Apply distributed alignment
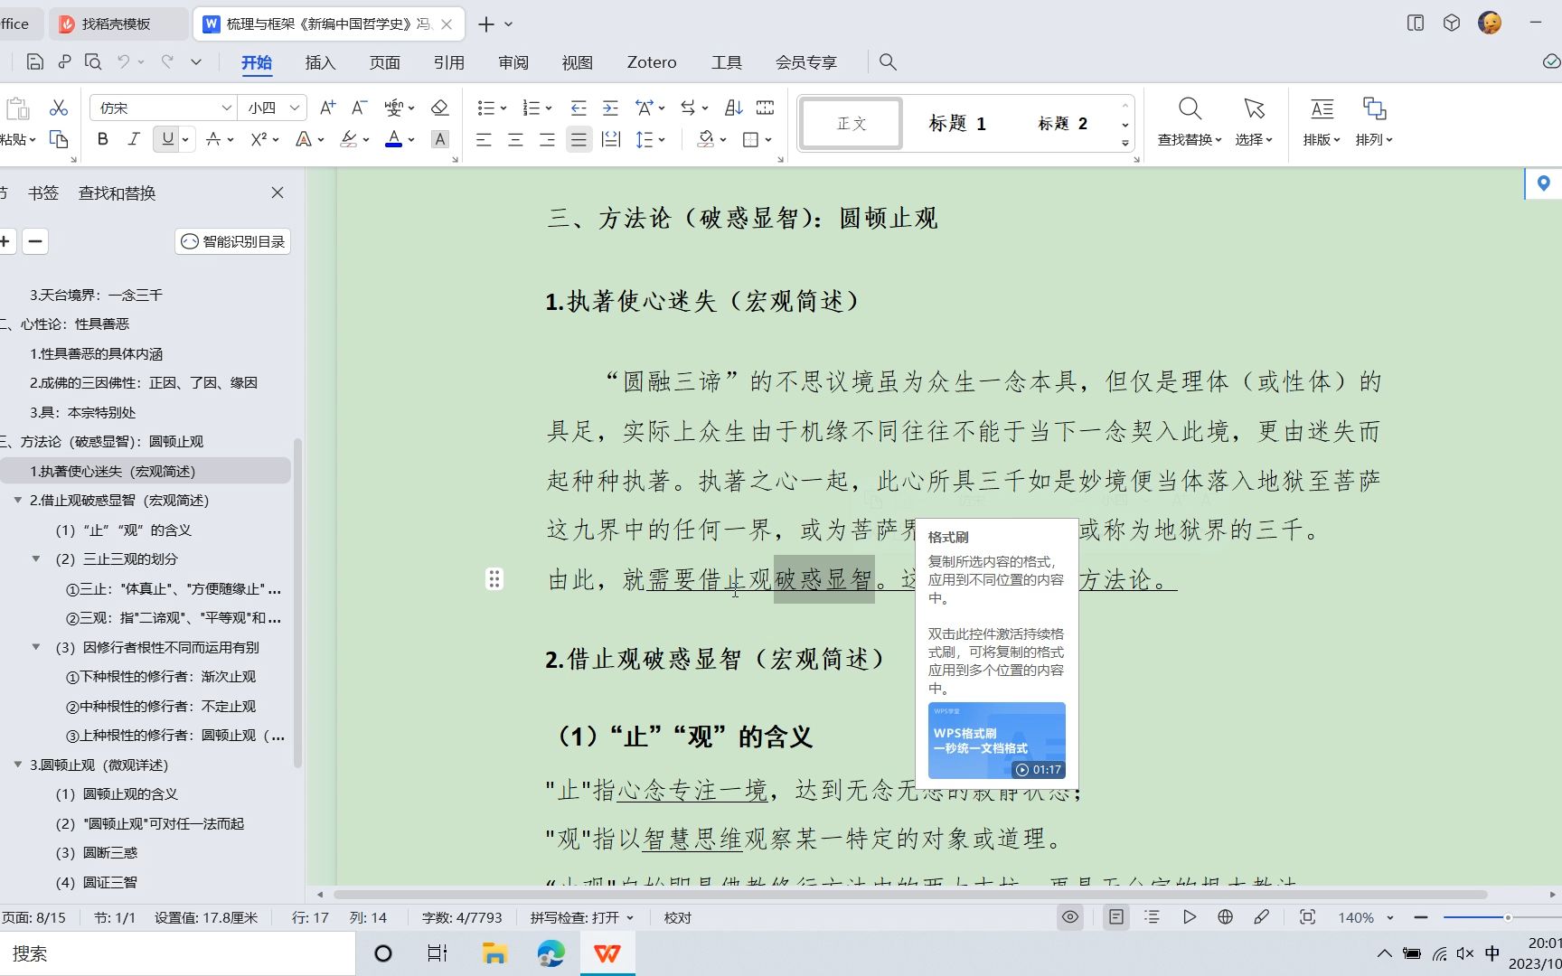1562x976 pixels. tap(611, 139)
